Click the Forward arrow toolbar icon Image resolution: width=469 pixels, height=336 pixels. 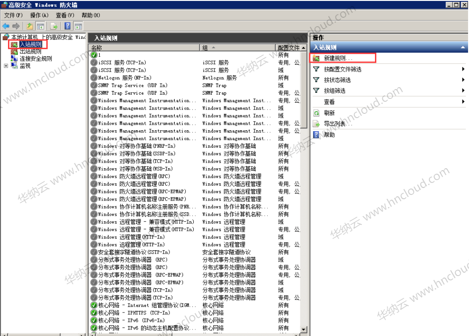pos(16,26)
